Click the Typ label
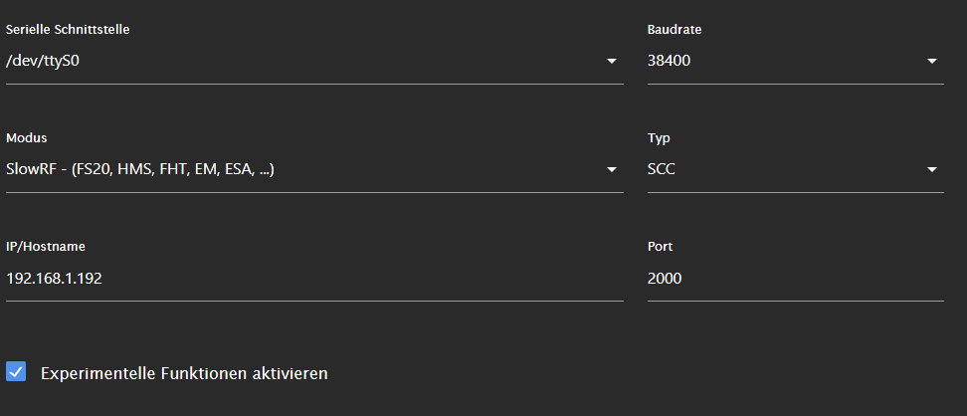 pos(658,137)
